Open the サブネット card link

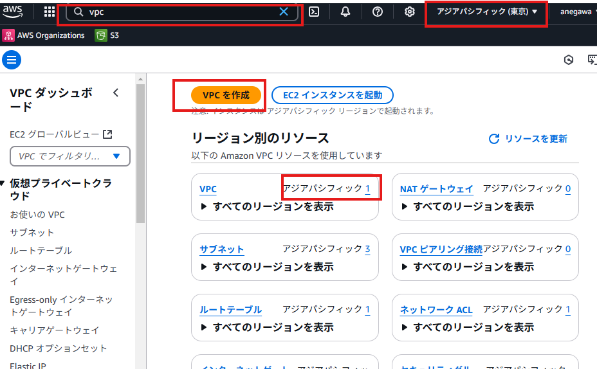221,249
